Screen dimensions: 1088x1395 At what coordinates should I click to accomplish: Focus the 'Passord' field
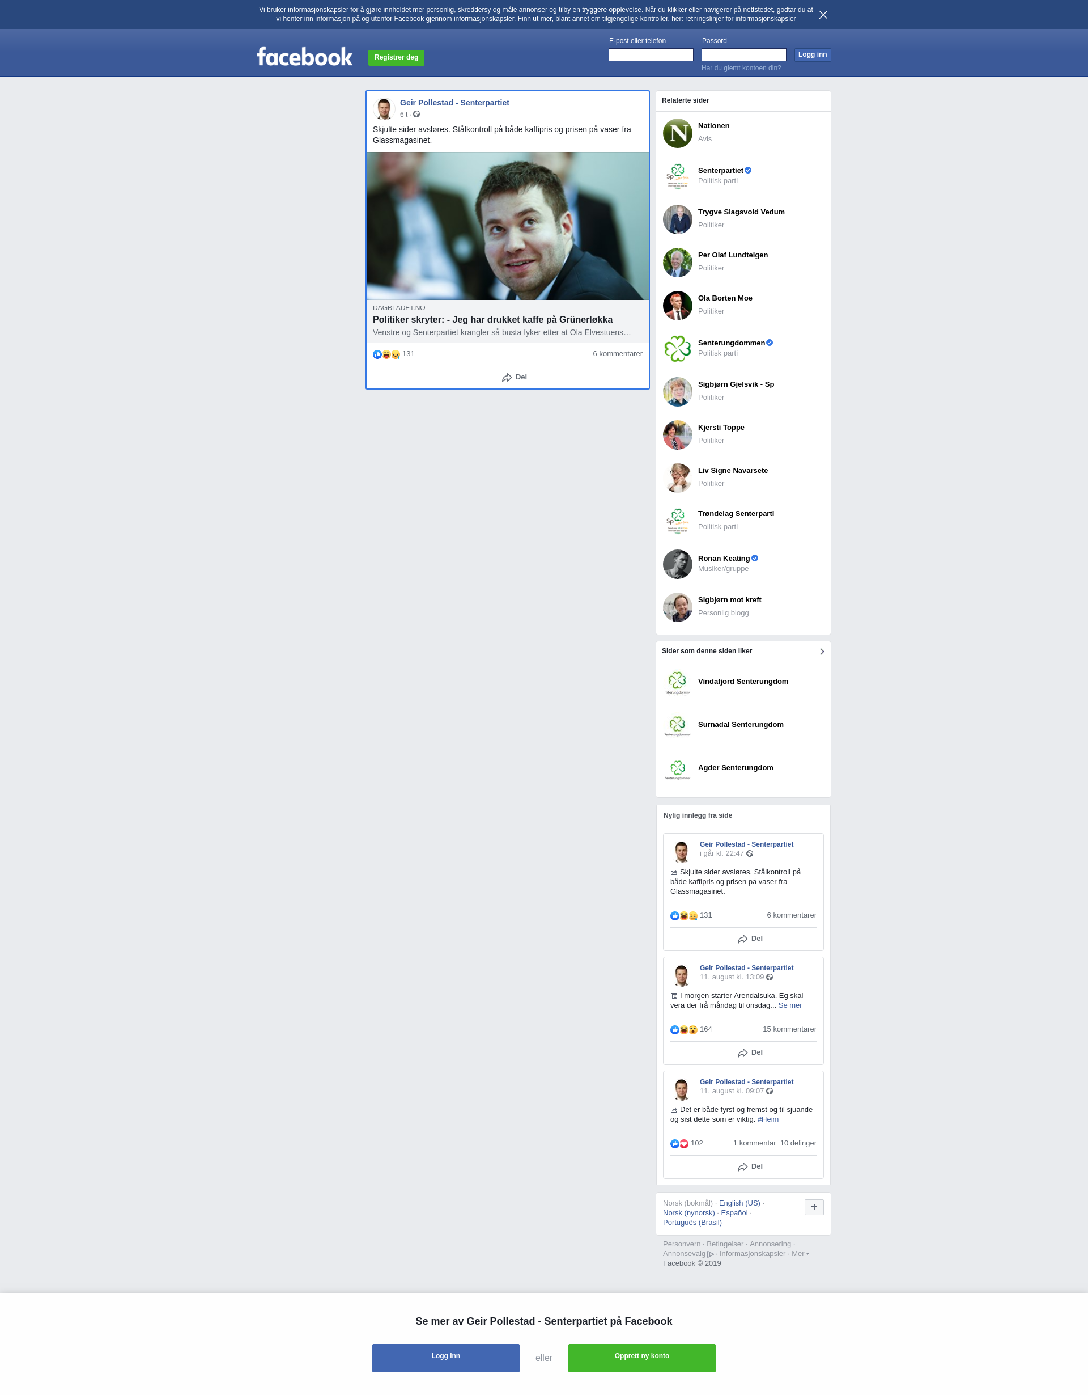(743, 55)
